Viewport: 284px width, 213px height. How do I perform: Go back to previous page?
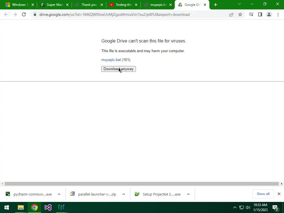pyautogui.click(x=6, y=14)
